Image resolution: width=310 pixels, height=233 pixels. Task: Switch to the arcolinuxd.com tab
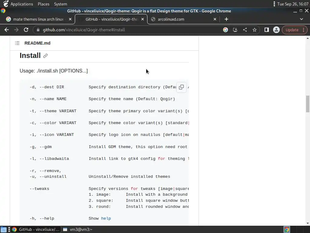(171, 19)
